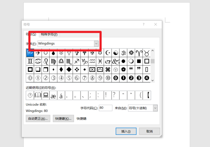
Task: Click the Aries zodiac symbol
Action: coord(139,53)
